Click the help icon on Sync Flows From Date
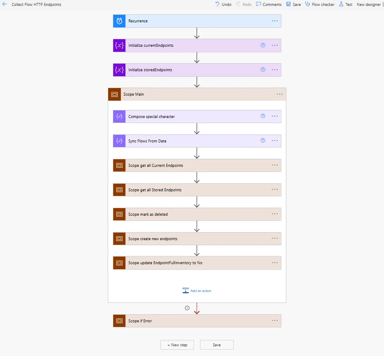The image size is (384, 356). 263,140
